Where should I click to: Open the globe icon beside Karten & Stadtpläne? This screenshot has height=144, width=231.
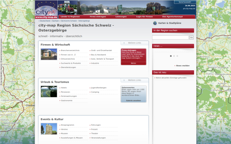155,23
